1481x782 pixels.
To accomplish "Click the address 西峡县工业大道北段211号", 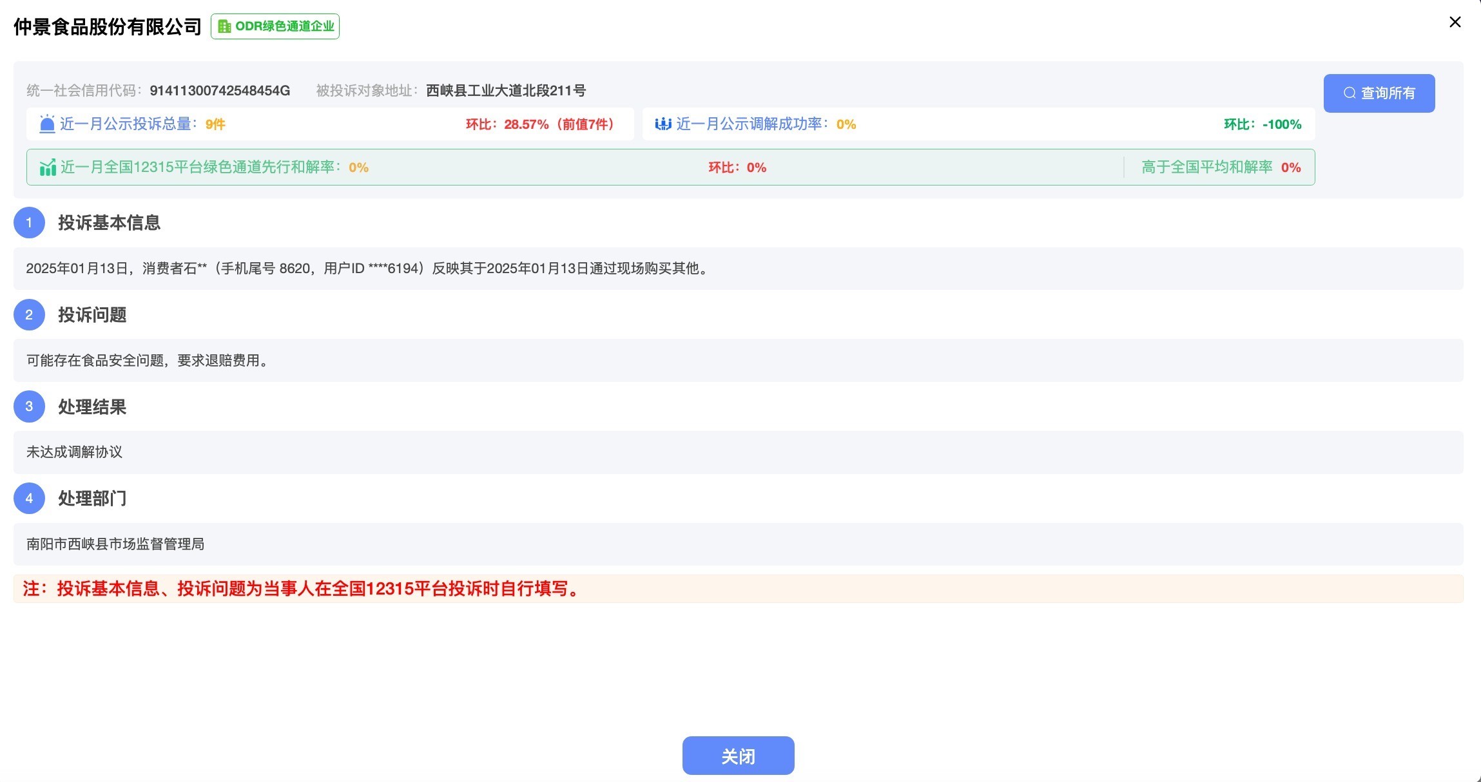I will [x=505, y=91].
